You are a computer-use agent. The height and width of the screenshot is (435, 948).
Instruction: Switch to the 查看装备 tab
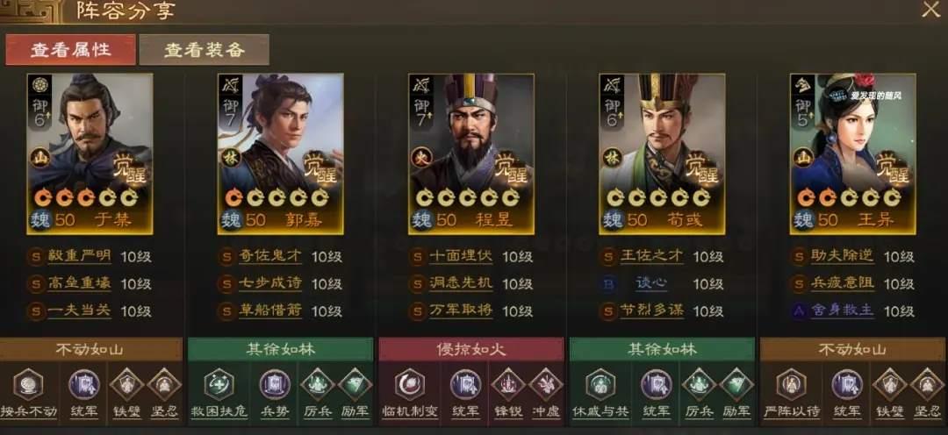tap(205, 49)
